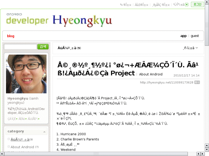Click first small profile link with green arrow

[12, 119]
